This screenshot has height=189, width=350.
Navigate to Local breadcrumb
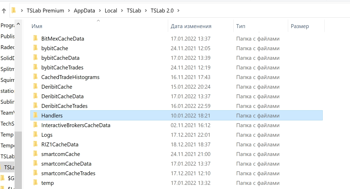coord(111,11)
